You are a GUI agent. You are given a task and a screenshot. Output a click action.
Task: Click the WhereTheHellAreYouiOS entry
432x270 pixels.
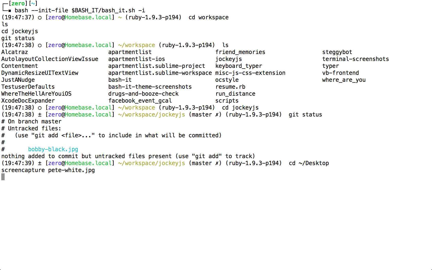pos(37,94)
